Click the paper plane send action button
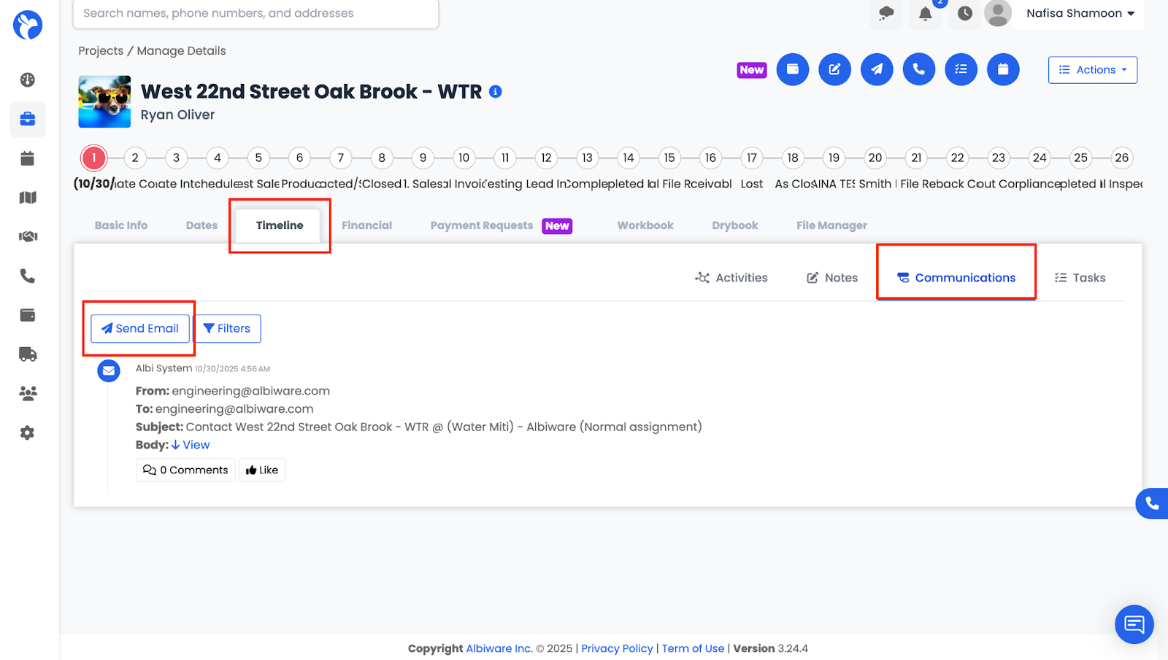Image resolution: width=1168 pixels, height=660 pixels. pos(877,70)
